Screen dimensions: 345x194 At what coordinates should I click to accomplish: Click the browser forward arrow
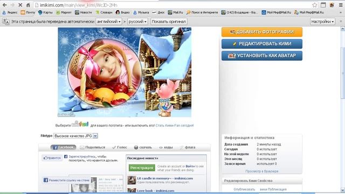[x=12, y=5]
